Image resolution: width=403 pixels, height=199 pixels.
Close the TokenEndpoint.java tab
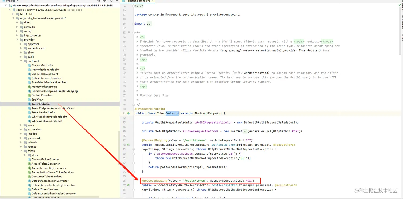tap(153, 1)
